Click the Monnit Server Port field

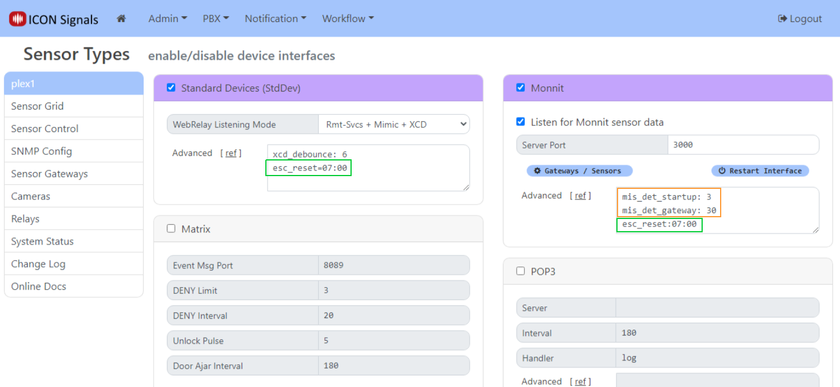743,145
